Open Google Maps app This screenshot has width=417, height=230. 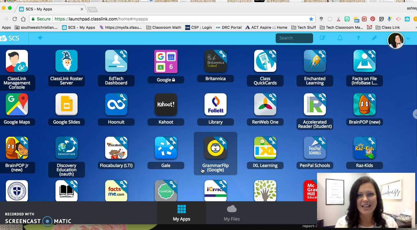click(17, 105)
